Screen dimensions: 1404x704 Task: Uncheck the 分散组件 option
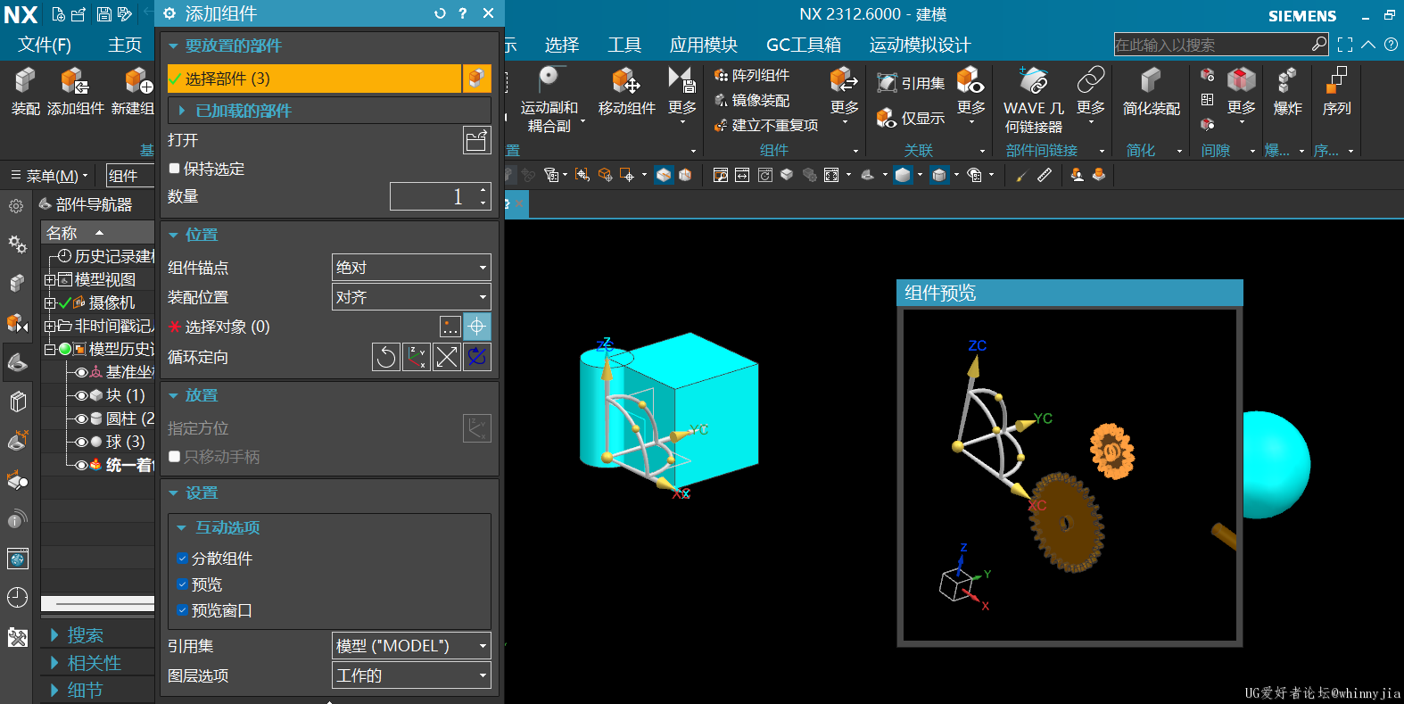pyautogui.click(x=182, y=559)
